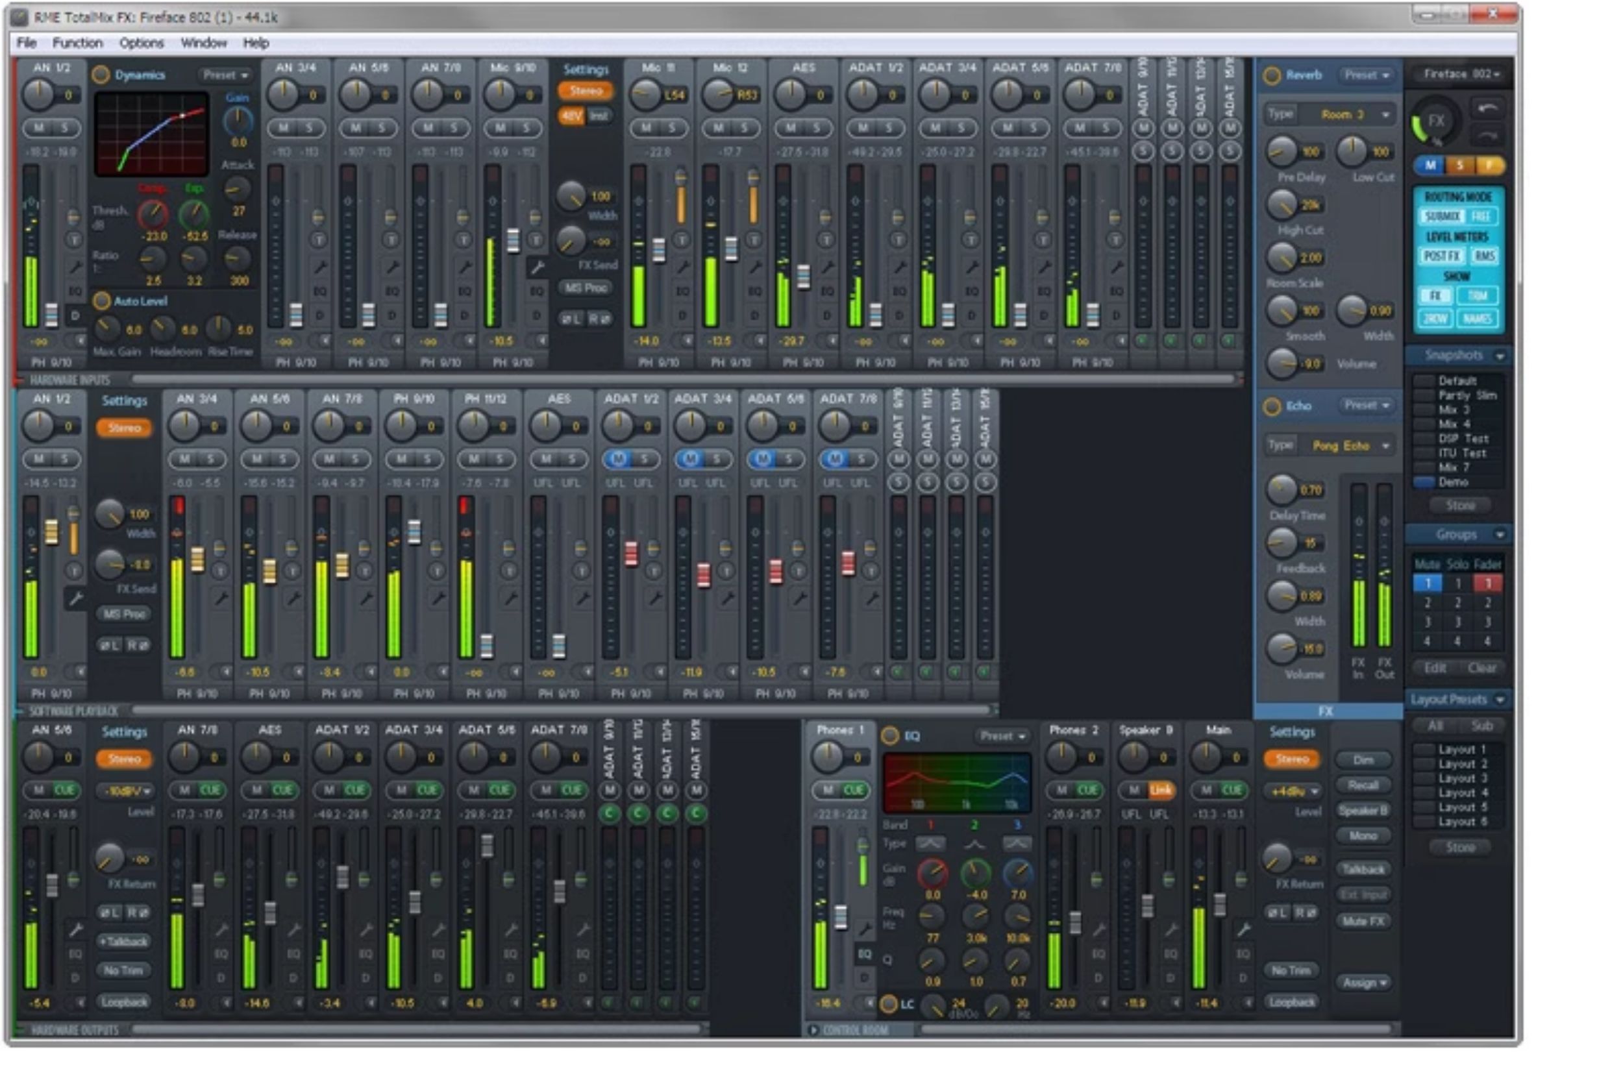Open the Help menu
This screenshot has height=1080, width=1610.
[256, 43]
